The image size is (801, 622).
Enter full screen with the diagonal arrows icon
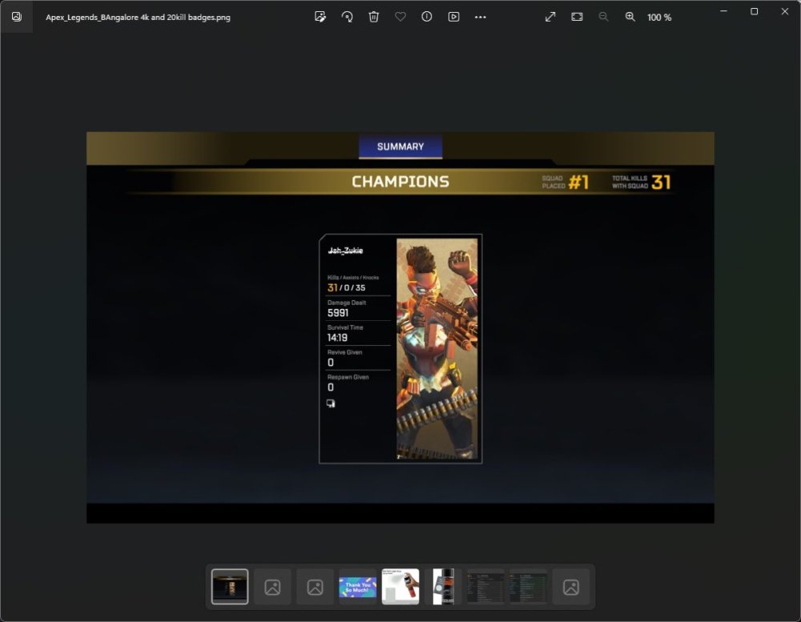tap(550, 17)
